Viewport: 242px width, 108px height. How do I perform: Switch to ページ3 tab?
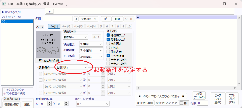[x=78, y=26]
